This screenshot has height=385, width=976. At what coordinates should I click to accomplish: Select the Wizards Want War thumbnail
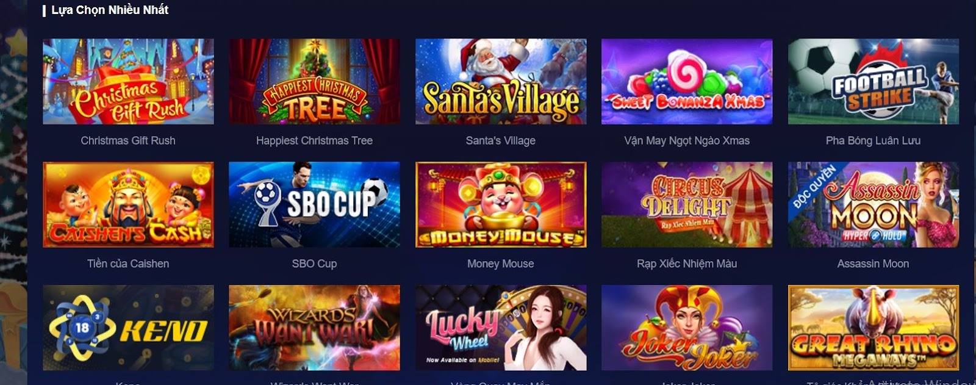[x=314, y=328]
